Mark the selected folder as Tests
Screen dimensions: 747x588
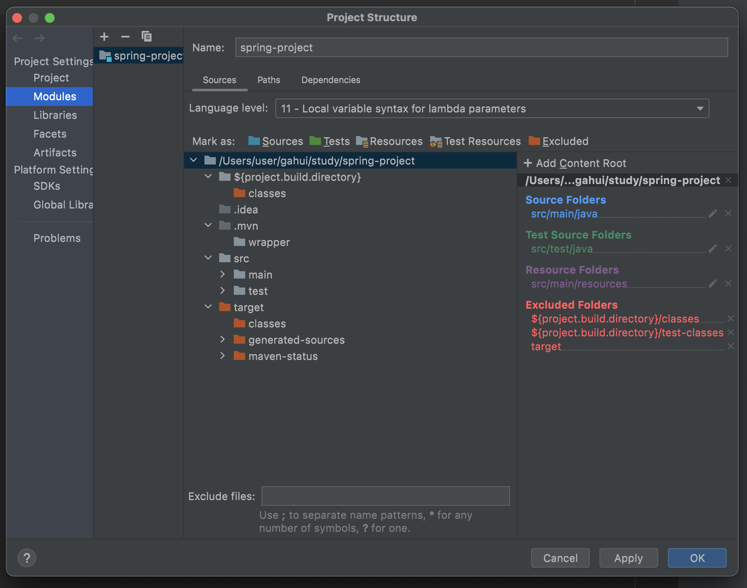tap(335, 141)
